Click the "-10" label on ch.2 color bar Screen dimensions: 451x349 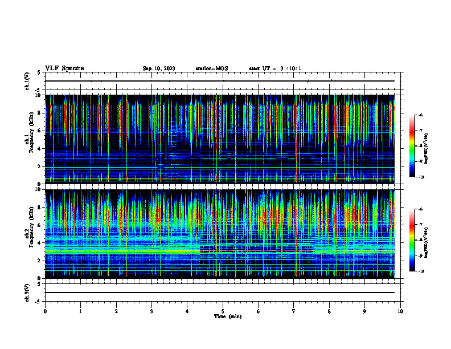pyautogui.click(x=421, y=271)
